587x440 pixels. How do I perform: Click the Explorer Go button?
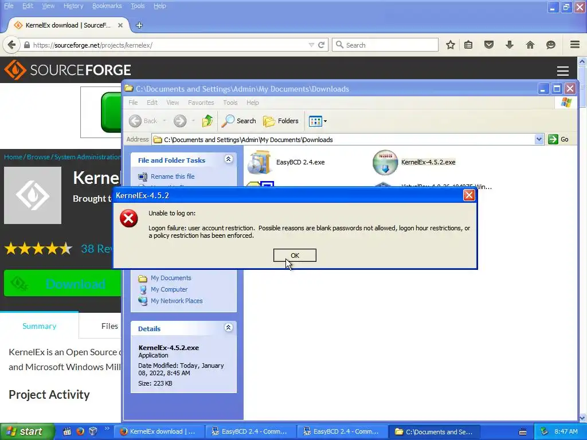click(558, 139)
